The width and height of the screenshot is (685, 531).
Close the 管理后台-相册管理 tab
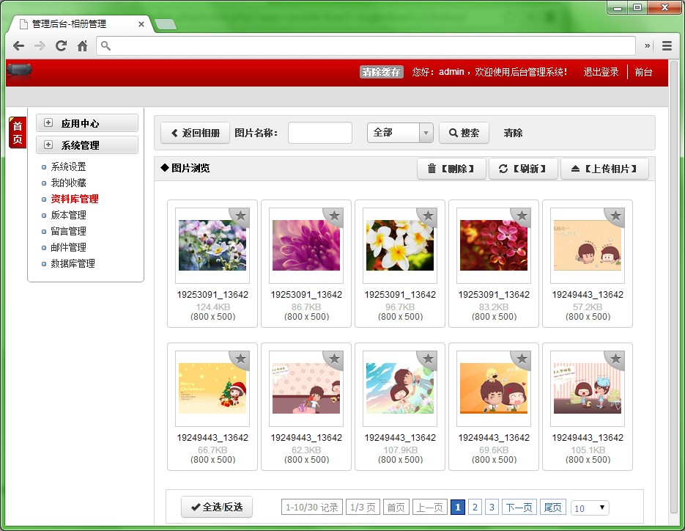[x=141, y=24]
